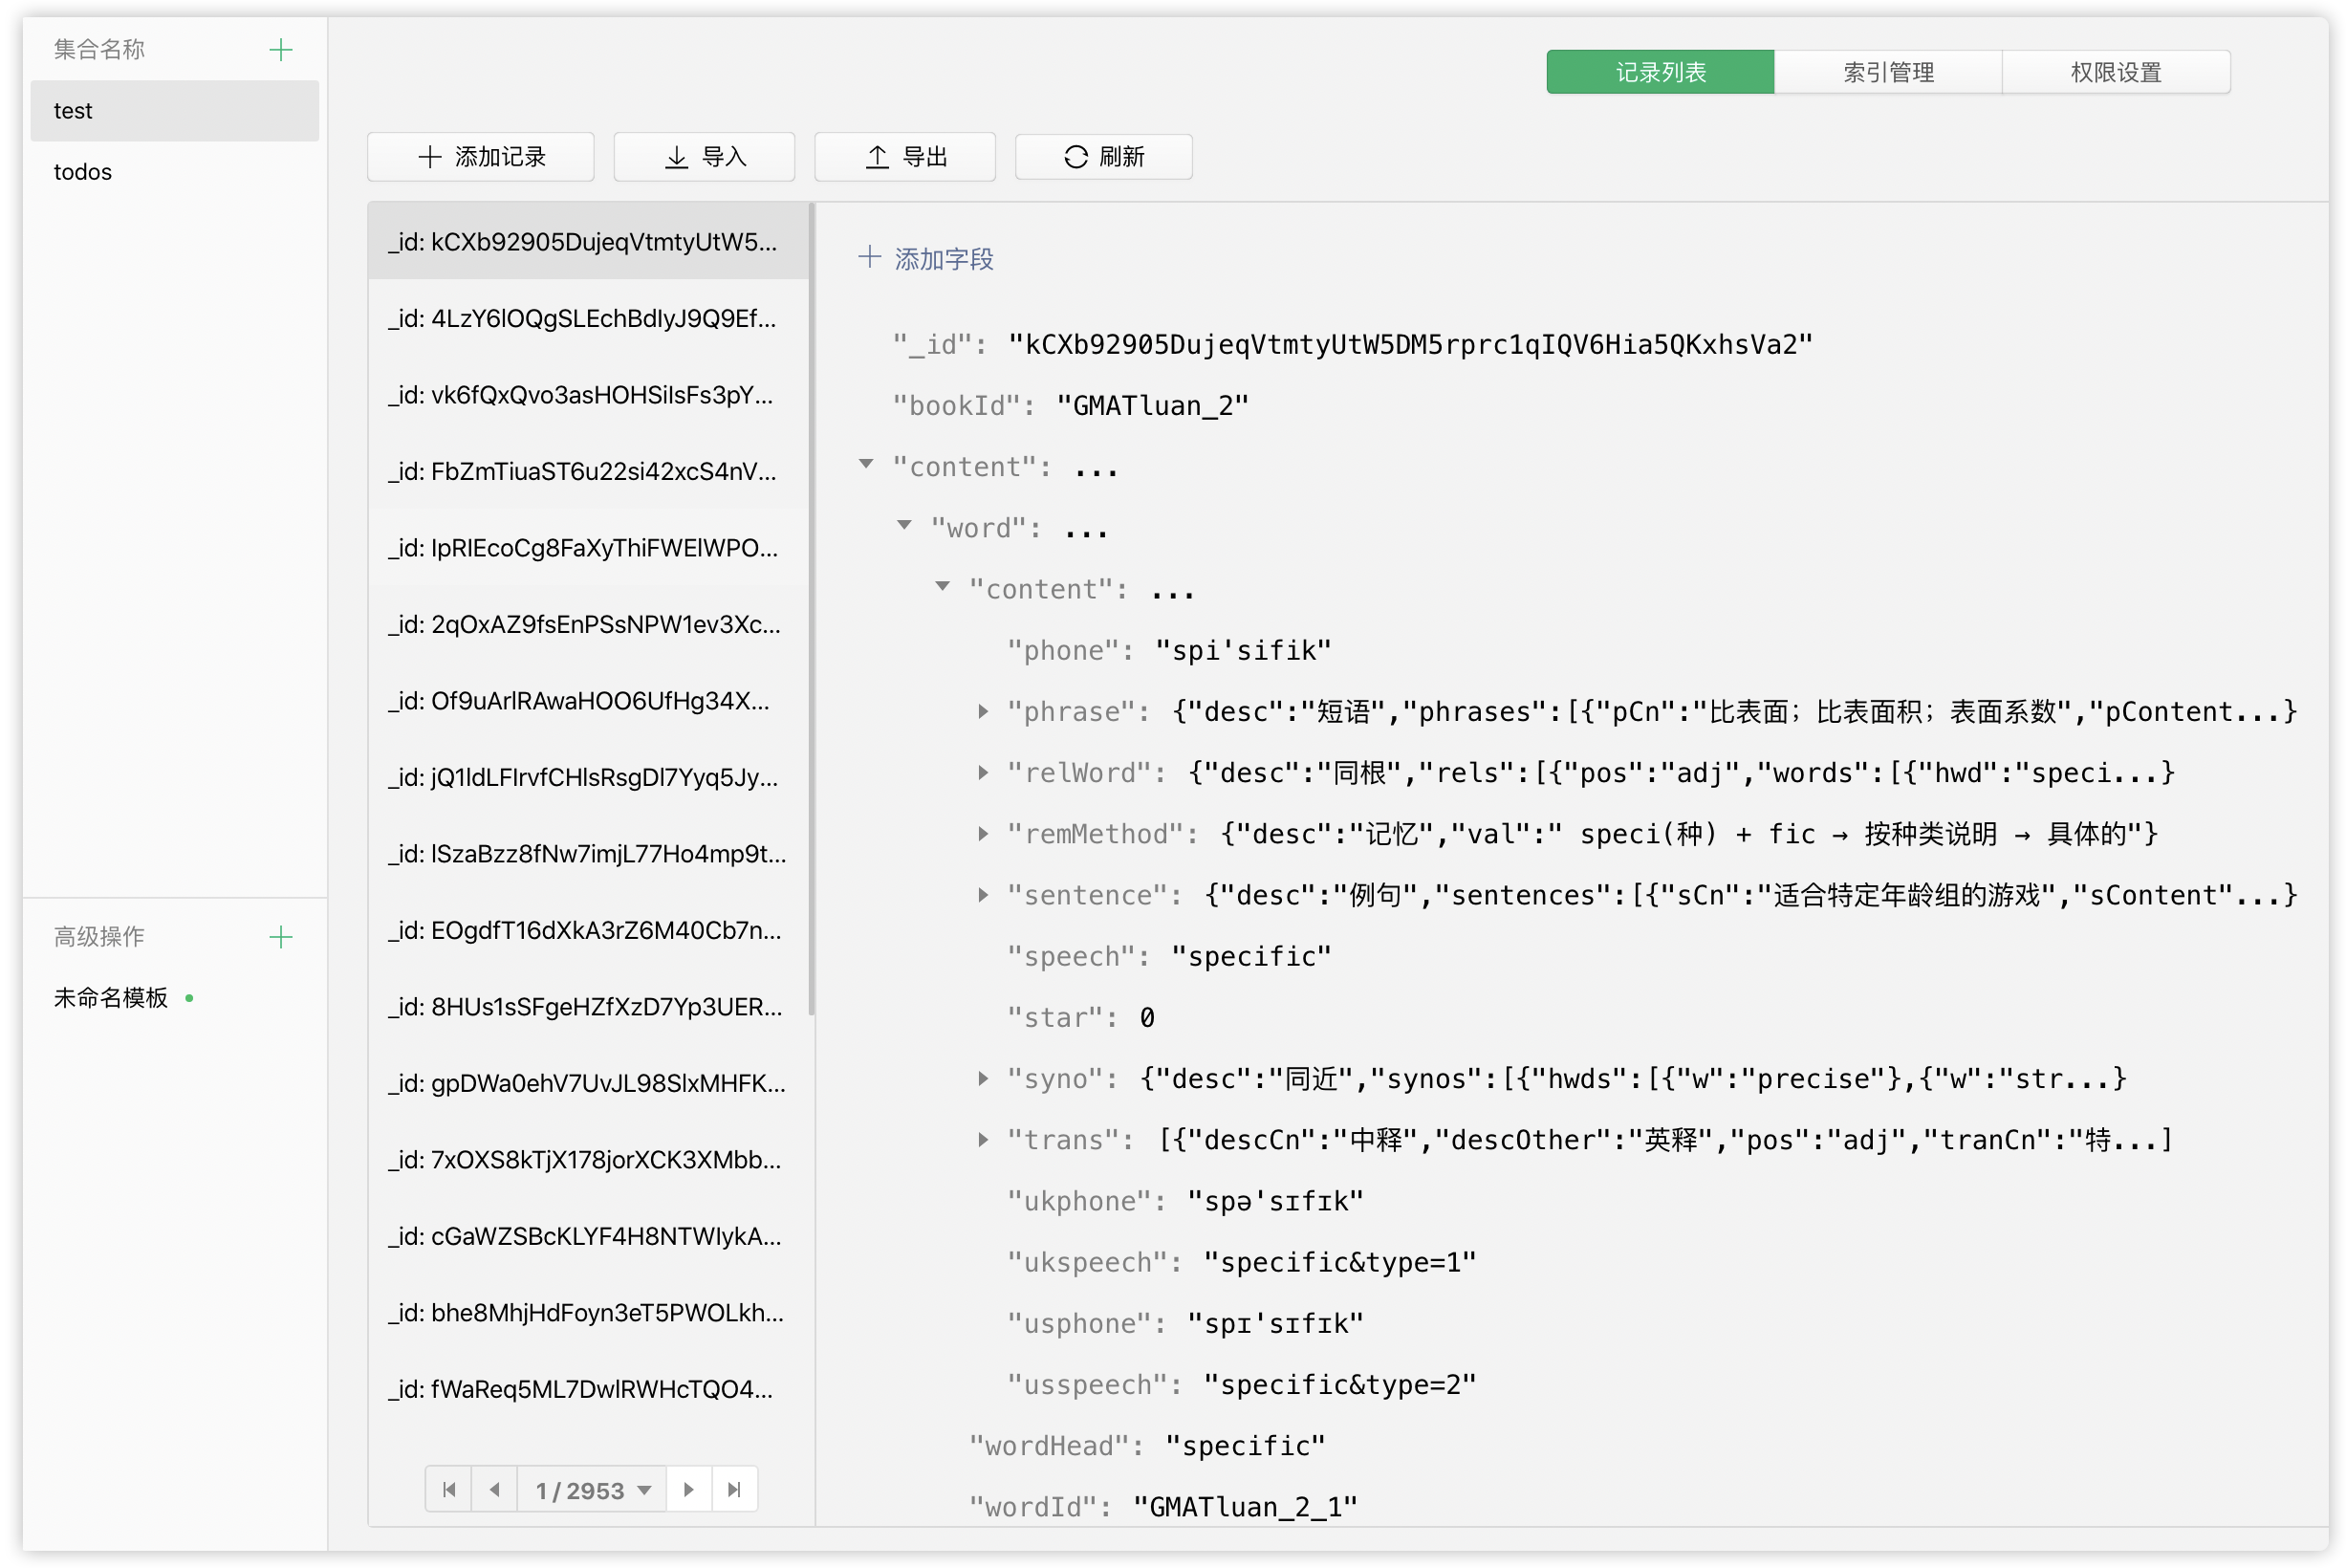Select record _id: 4LzY6lOQgSLEchBdlyJ9Q9Ef...
The height and width of the screenshot is (1568, 2346).
click(588, 318)
